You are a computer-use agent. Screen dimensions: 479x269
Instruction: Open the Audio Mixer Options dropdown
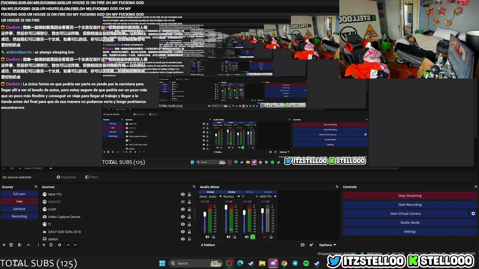(x=327, y=245)
